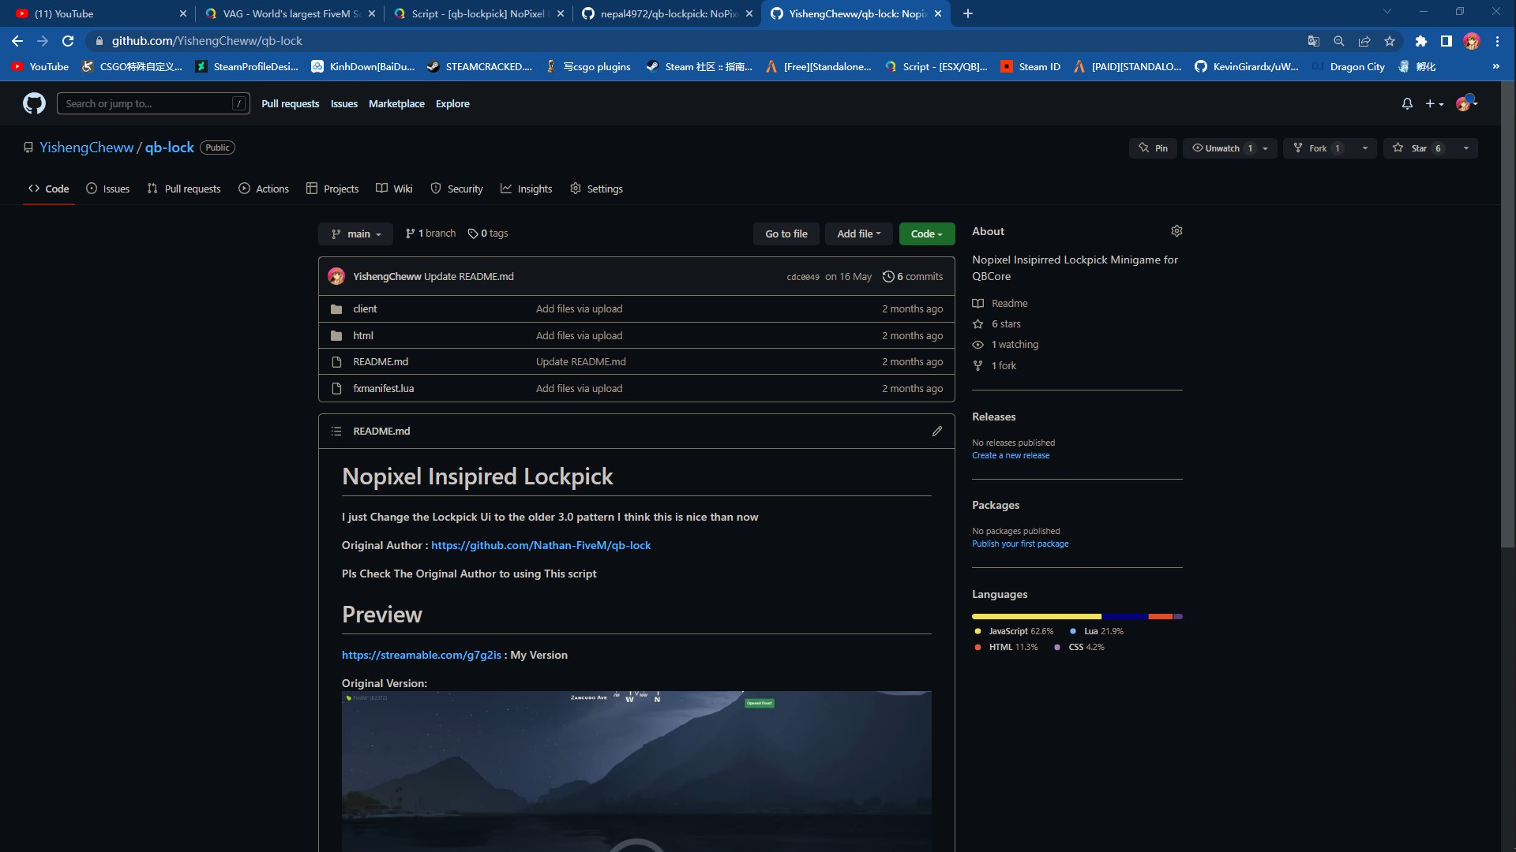Viewport: 1516px width, 852px height.
Task: Open the Add file dropdown
Action: (x=859, y=234)
